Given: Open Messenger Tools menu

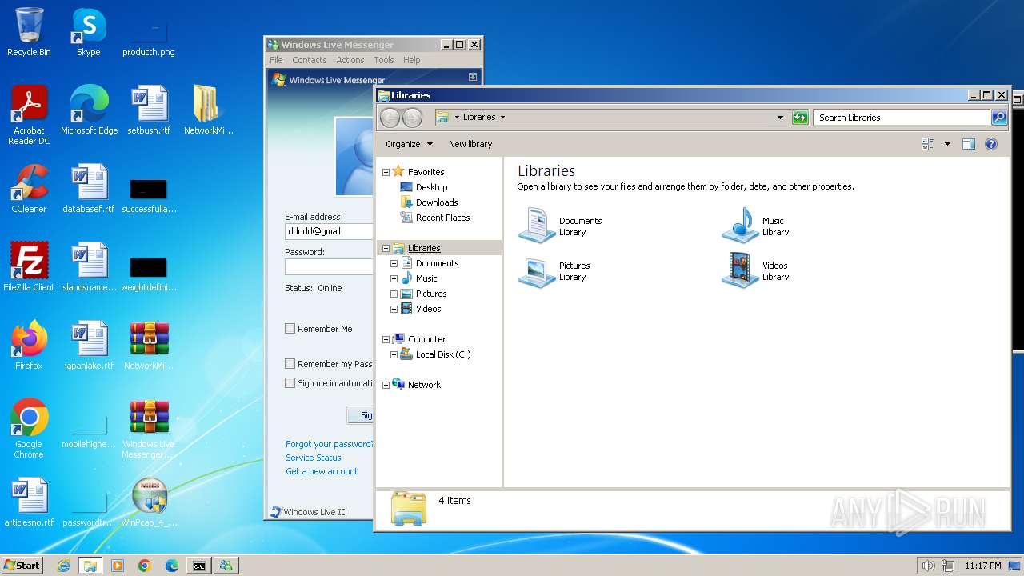Looking at the screenshot, I should (384, 60).
